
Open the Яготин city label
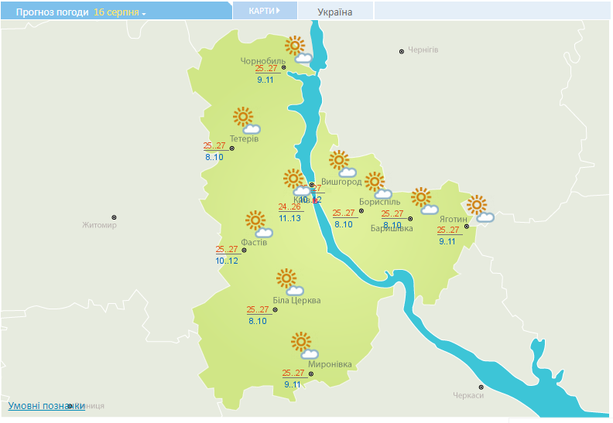[453, 219]
